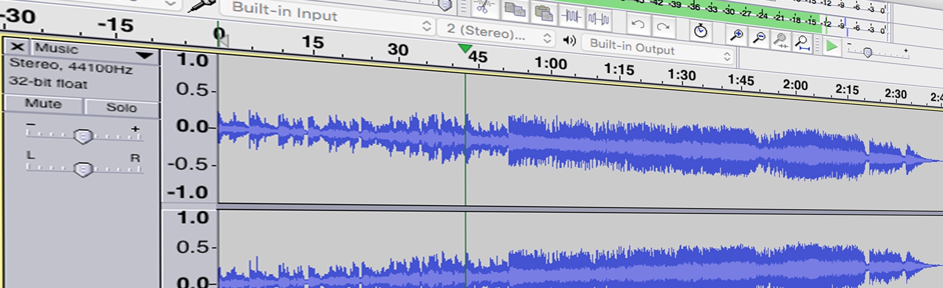
Task: Zoom in with the magnifier plus icon
Action: pyautogui.click(x=736, y=35)
